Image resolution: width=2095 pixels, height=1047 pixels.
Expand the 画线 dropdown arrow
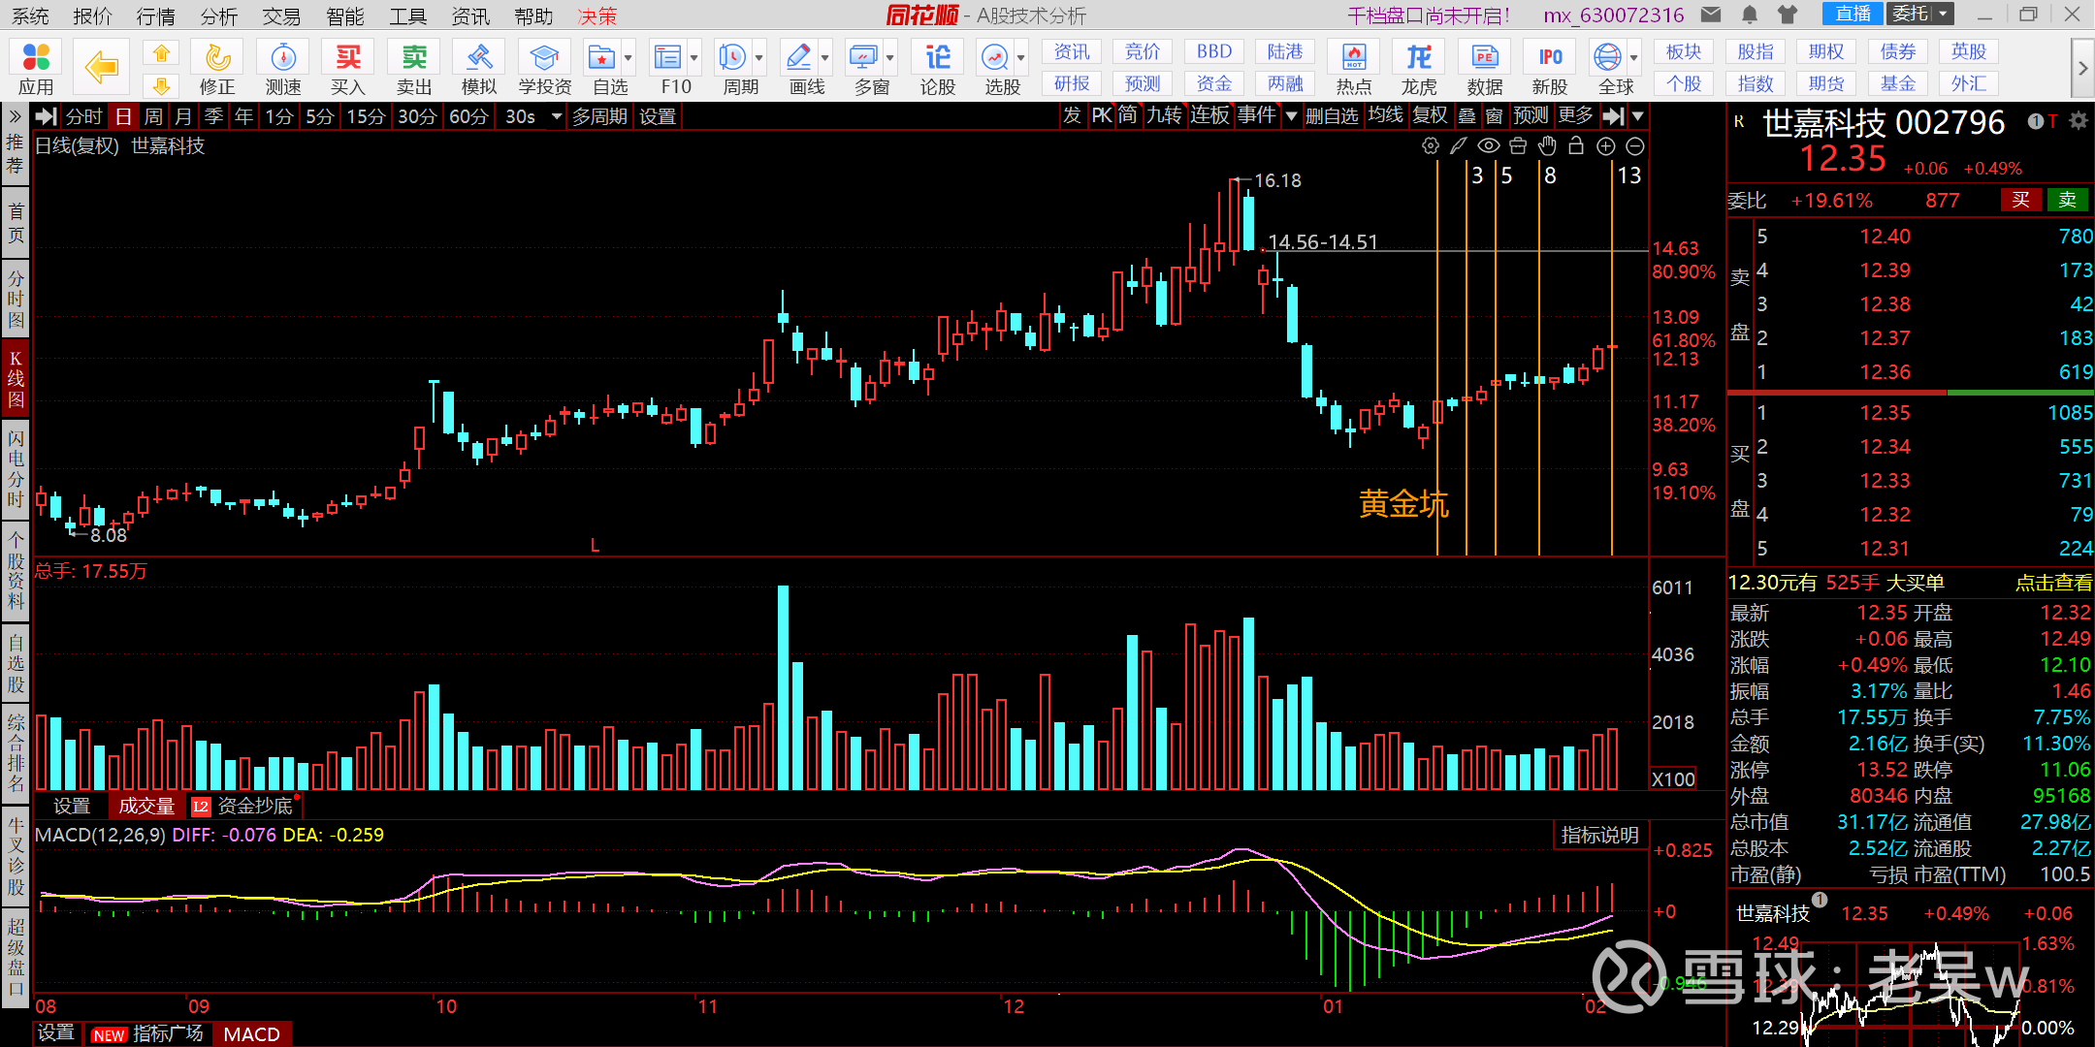coord(825,57)
